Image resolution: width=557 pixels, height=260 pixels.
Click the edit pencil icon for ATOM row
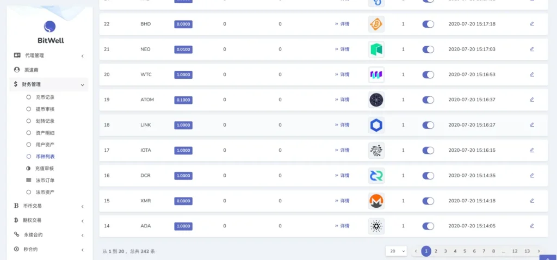pyautogui.click(x=532, y=100)
